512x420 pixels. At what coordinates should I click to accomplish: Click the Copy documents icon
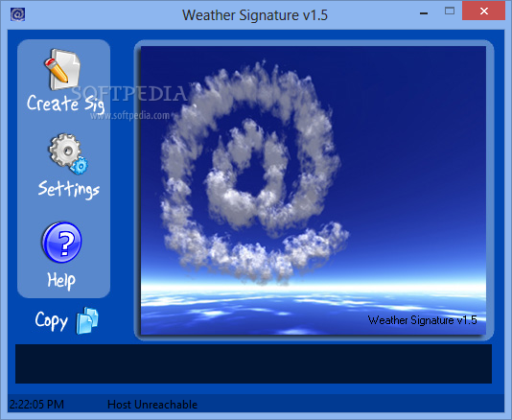coord(87,320)
